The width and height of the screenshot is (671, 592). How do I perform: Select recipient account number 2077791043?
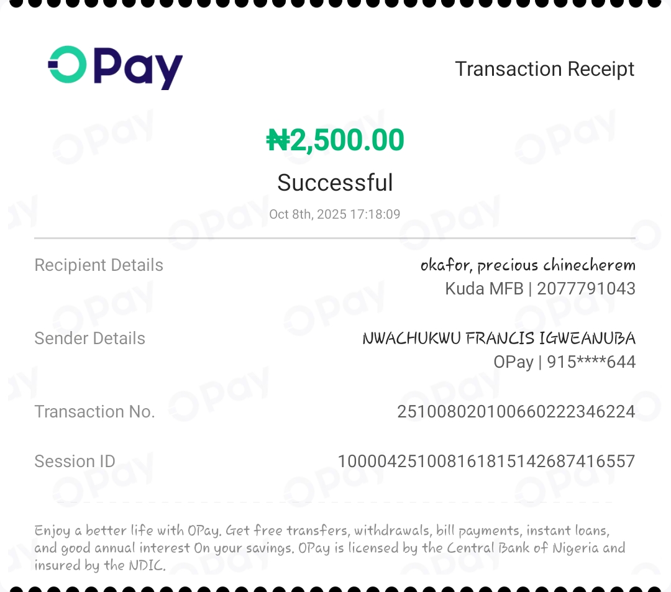click(586, 288)
